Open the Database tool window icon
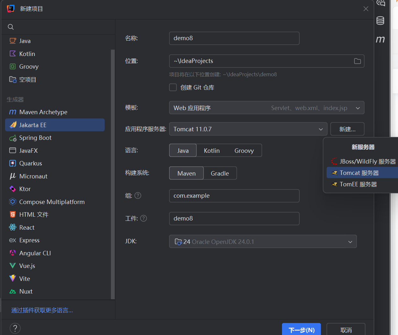Viewport: 398px width, 335px height. [380, 21]
